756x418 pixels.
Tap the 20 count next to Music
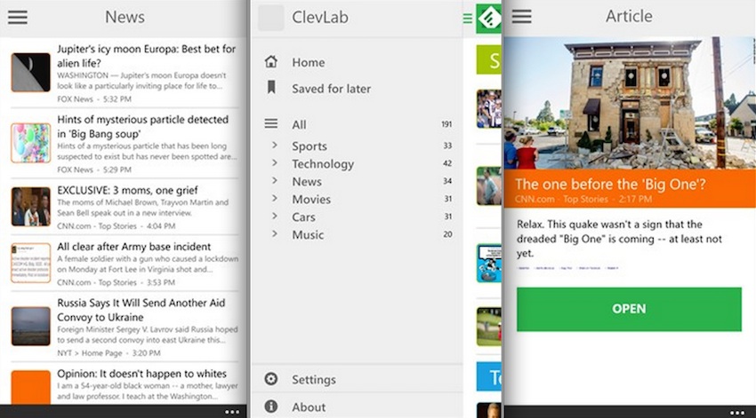447,234
